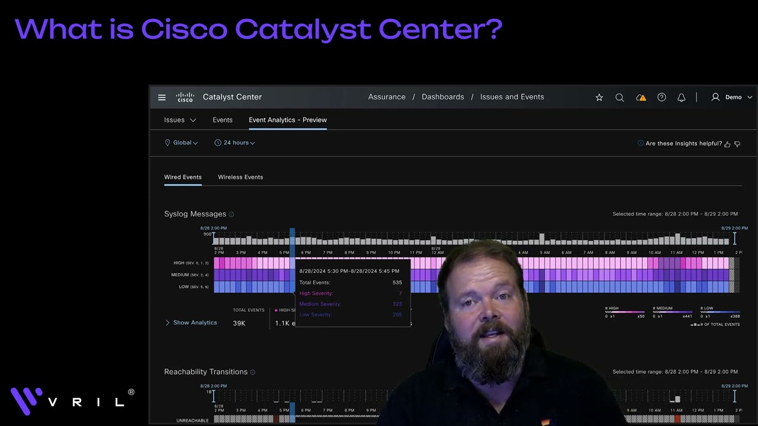
Task: Select Event Analytics - Preview tab
Action: pos(288,120)
